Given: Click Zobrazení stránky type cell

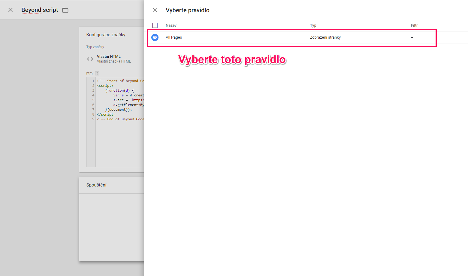Looking at the screenshot, I should pyautogui.click(x=325, y=37).
